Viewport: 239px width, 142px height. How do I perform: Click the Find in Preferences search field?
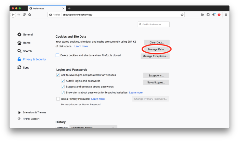[x=154, y=24]
